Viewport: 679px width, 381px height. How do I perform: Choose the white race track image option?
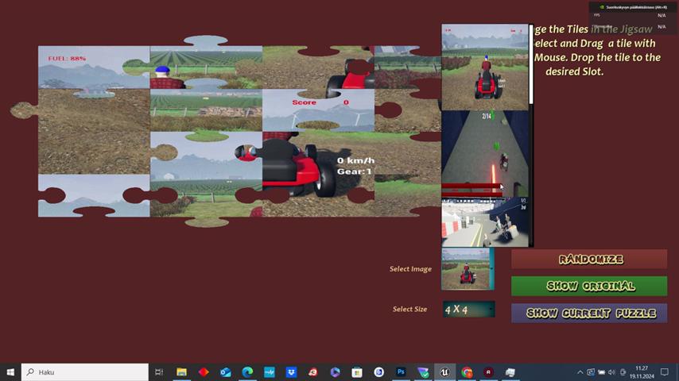click(x=484, y=222)
